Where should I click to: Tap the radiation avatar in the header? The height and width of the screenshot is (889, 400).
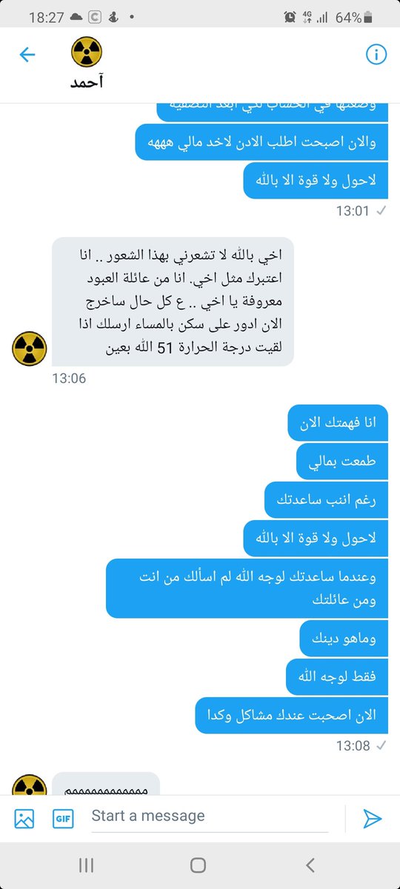pyautogui.click(x=87, y=52)
